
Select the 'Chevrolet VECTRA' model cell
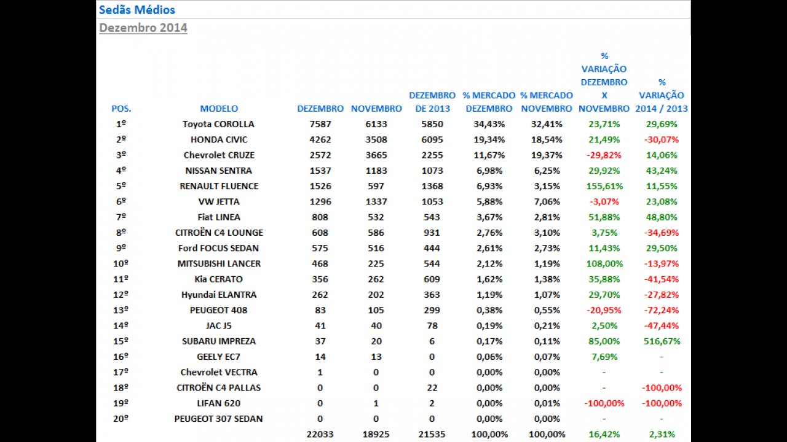click(x=219, y=372)
